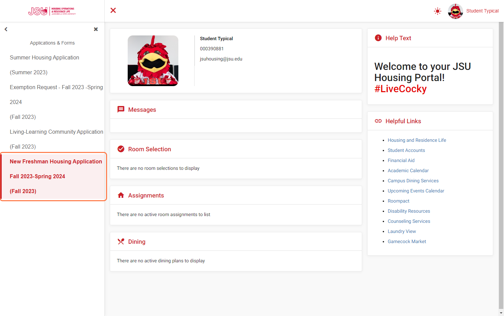This screenshot has width=504, height=316.
Task: Click the Dining utensils icon
Action: [x=121, y=241]
